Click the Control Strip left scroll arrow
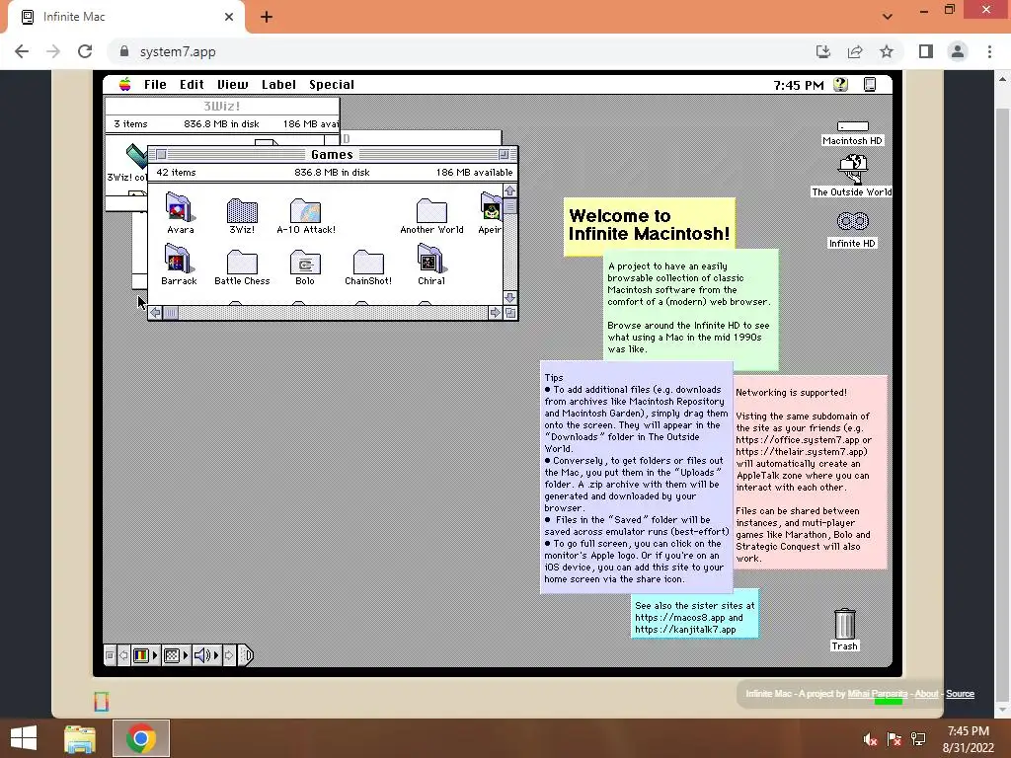 pyautogui.click(x=123, y=655)
